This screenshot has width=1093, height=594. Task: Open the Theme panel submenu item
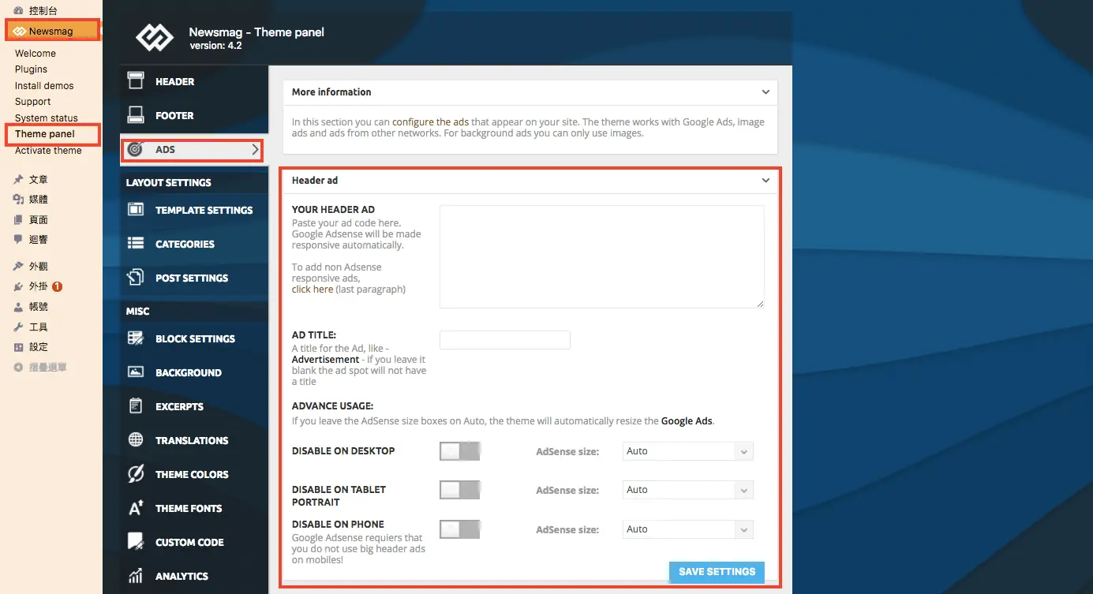click(x=45, y=134)
